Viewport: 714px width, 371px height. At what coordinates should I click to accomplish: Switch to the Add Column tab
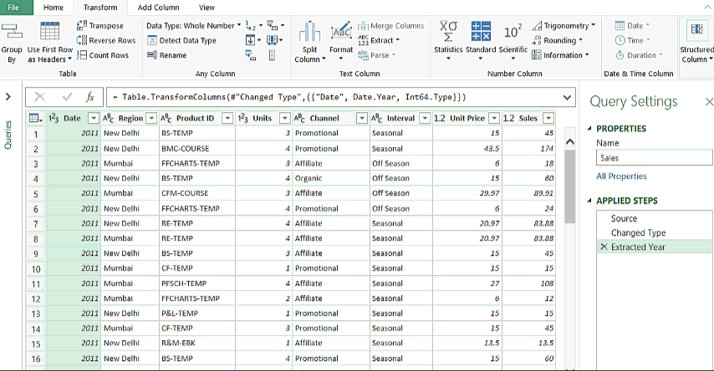pyautogui.click(x=159, y=8)
